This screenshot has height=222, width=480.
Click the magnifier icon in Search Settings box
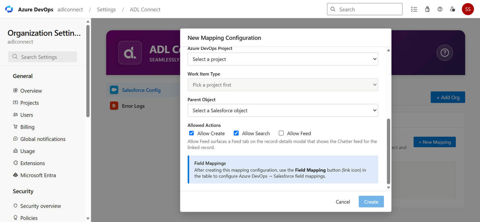(15, 56)
